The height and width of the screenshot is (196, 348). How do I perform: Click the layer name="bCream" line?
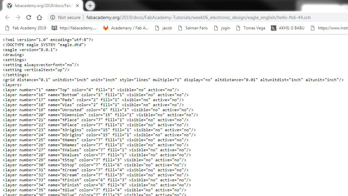tap(96, 175)
